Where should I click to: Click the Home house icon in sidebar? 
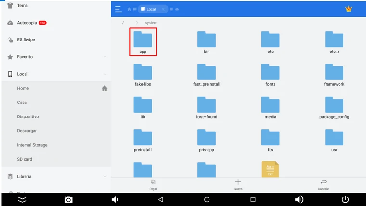click(x=105, y=89)
